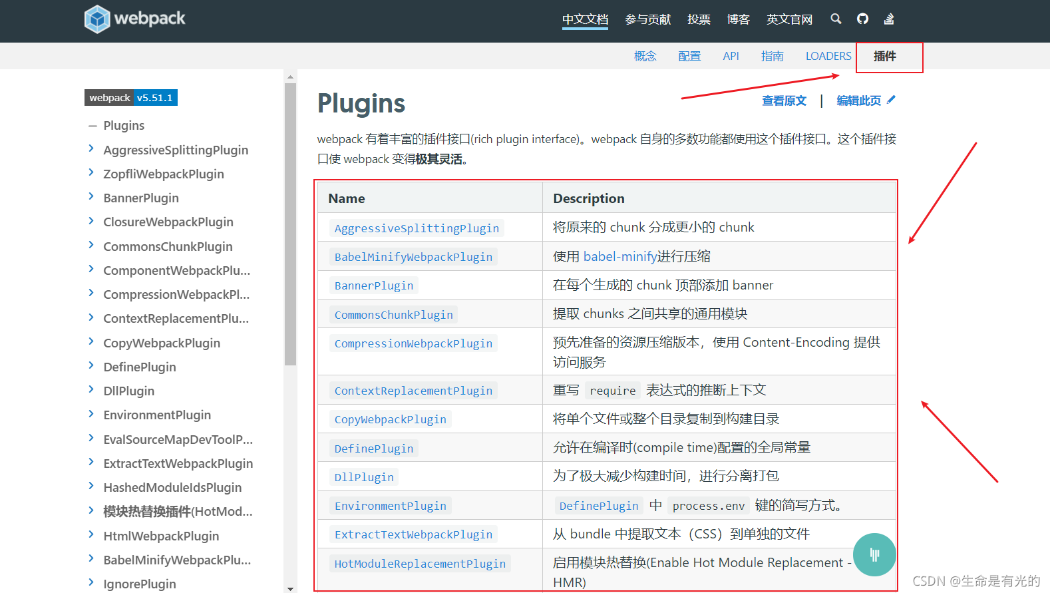Click the pencil icon beside 编辑此页
Image resolution: width=1050 pixels, height=593 pixels.
(x=892, y=100)
